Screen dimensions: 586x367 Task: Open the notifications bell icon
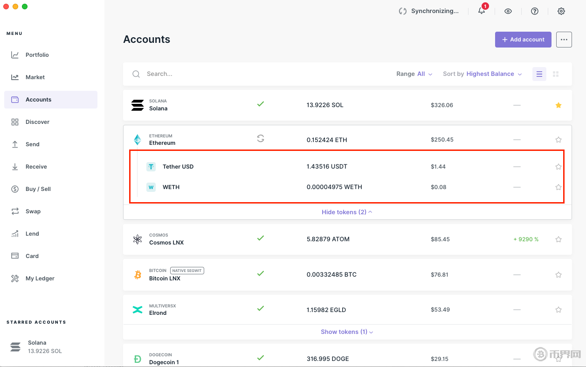coord(482,11)
